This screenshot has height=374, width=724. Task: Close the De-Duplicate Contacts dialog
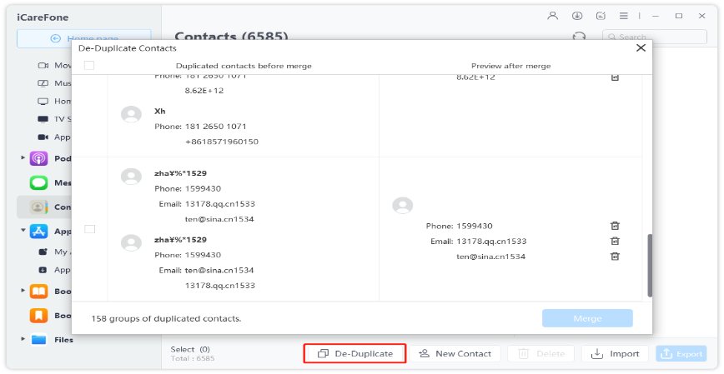coord(641,48)
